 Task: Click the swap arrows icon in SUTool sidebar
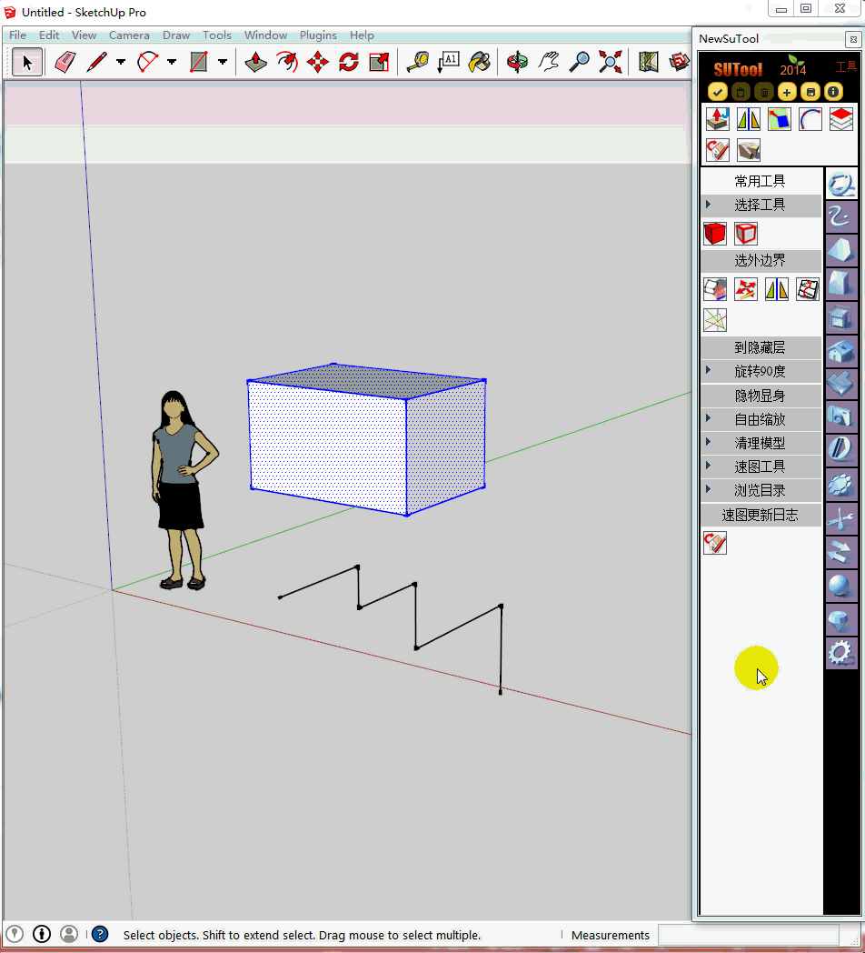[x=841, y=551]
